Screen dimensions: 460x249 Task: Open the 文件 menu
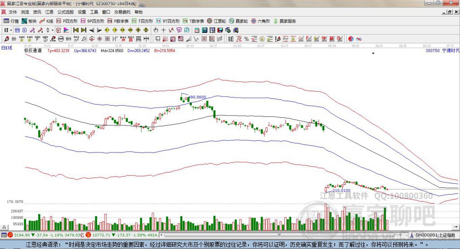[13, 12]
